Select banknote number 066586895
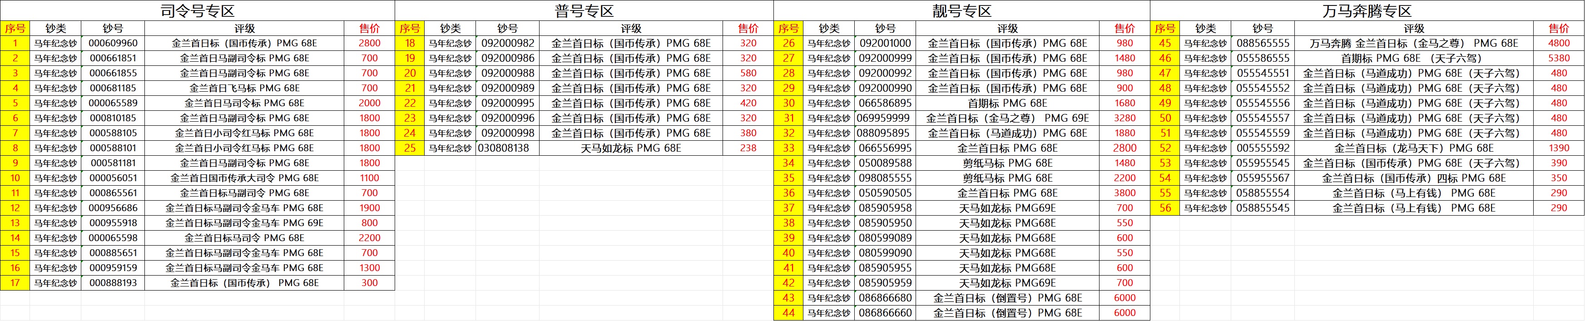This screenshot has width=1585, height=321. (x=885, y=104)
